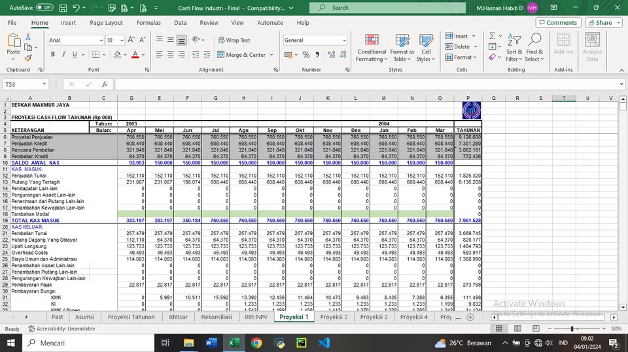628x352 pixels.
Task: Click Format as Table icon
Action: pyautogui.click(x=402, y=40)
